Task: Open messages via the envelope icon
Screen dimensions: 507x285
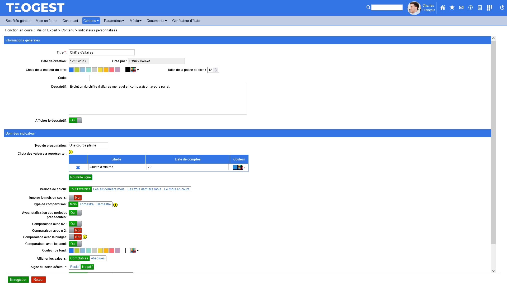Action: (x=461, y=8)
